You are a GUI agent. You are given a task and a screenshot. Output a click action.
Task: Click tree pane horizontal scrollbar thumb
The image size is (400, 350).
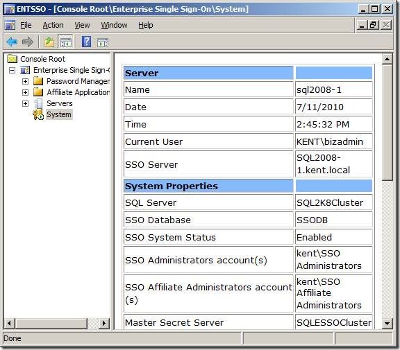tap(51, 323)
